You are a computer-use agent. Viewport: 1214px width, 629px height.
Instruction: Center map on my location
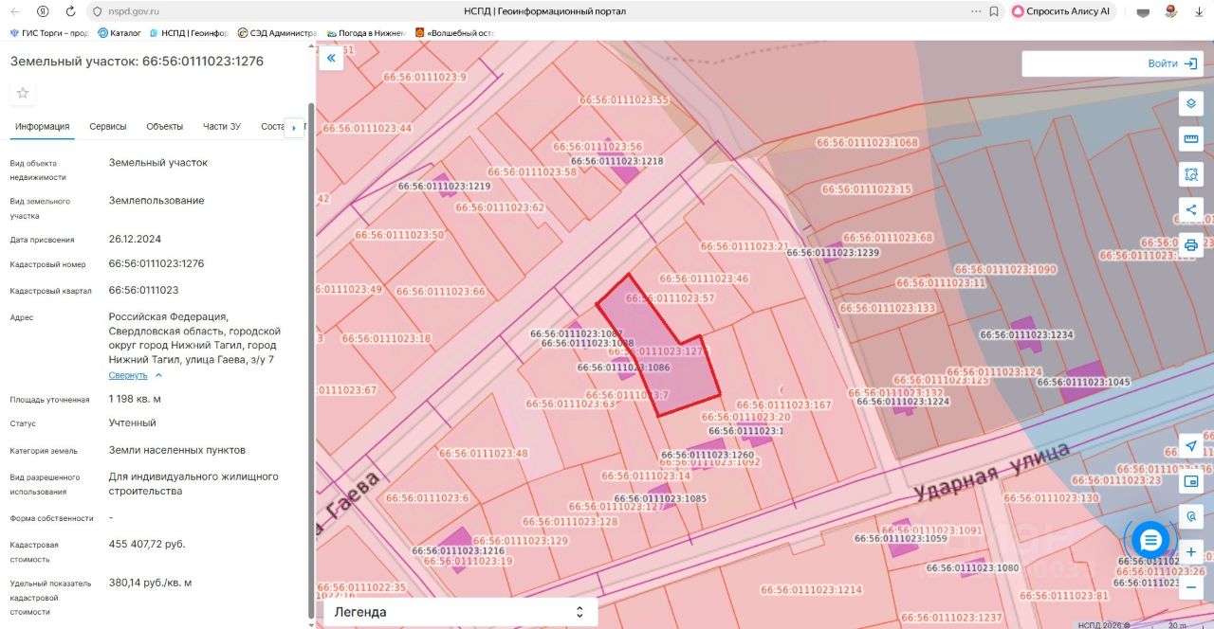coord(1191,446)
